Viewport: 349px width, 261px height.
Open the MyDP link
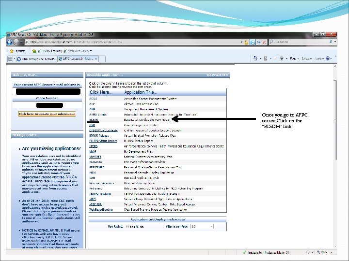coord(93,152)
